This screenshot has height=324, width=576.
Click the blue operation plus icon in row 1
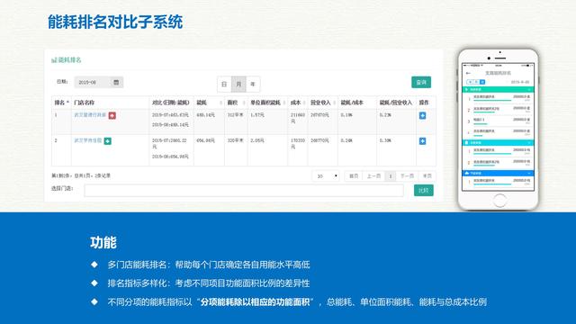(422, 116)
